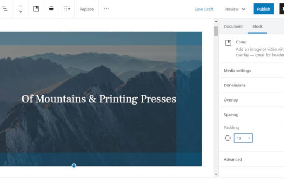
Task: Toggle the settings sidebar dark icon
Action: [282, 9]
